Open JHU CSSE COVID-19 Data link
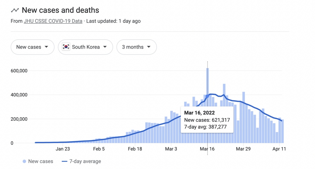The width and height of the screenshot is (315, 169). tap(53, 21)
